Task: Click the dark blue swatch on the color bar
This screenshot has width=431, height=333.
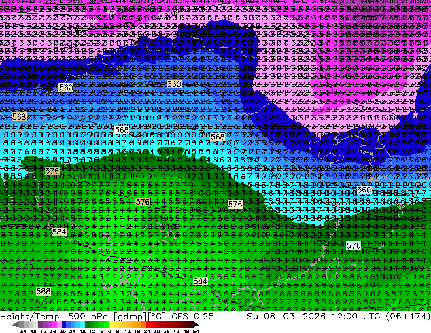Action: point(64,325)
